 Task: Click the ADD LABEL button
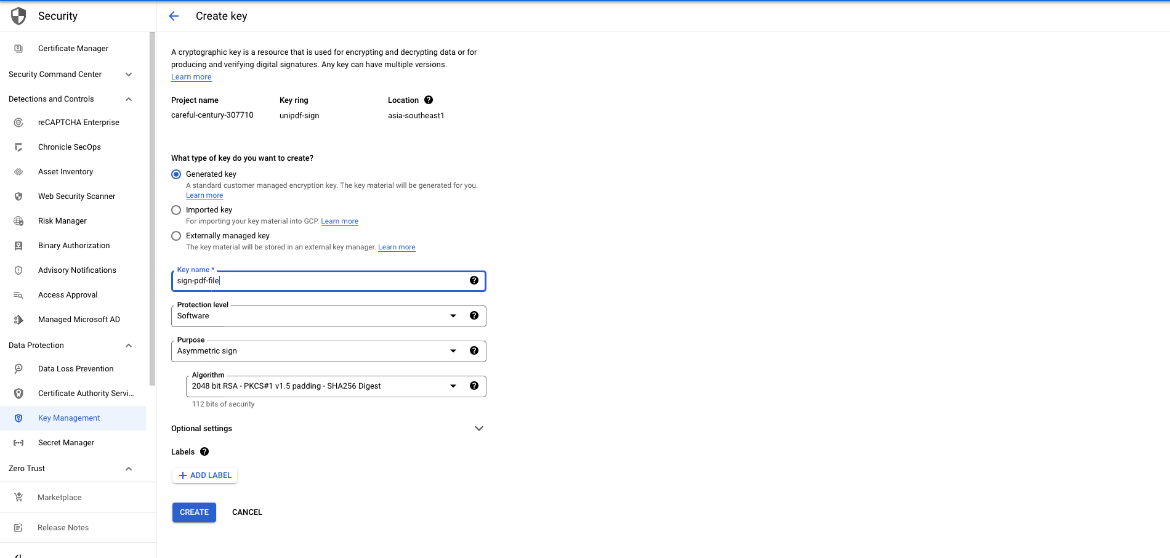tap(204, 475)
